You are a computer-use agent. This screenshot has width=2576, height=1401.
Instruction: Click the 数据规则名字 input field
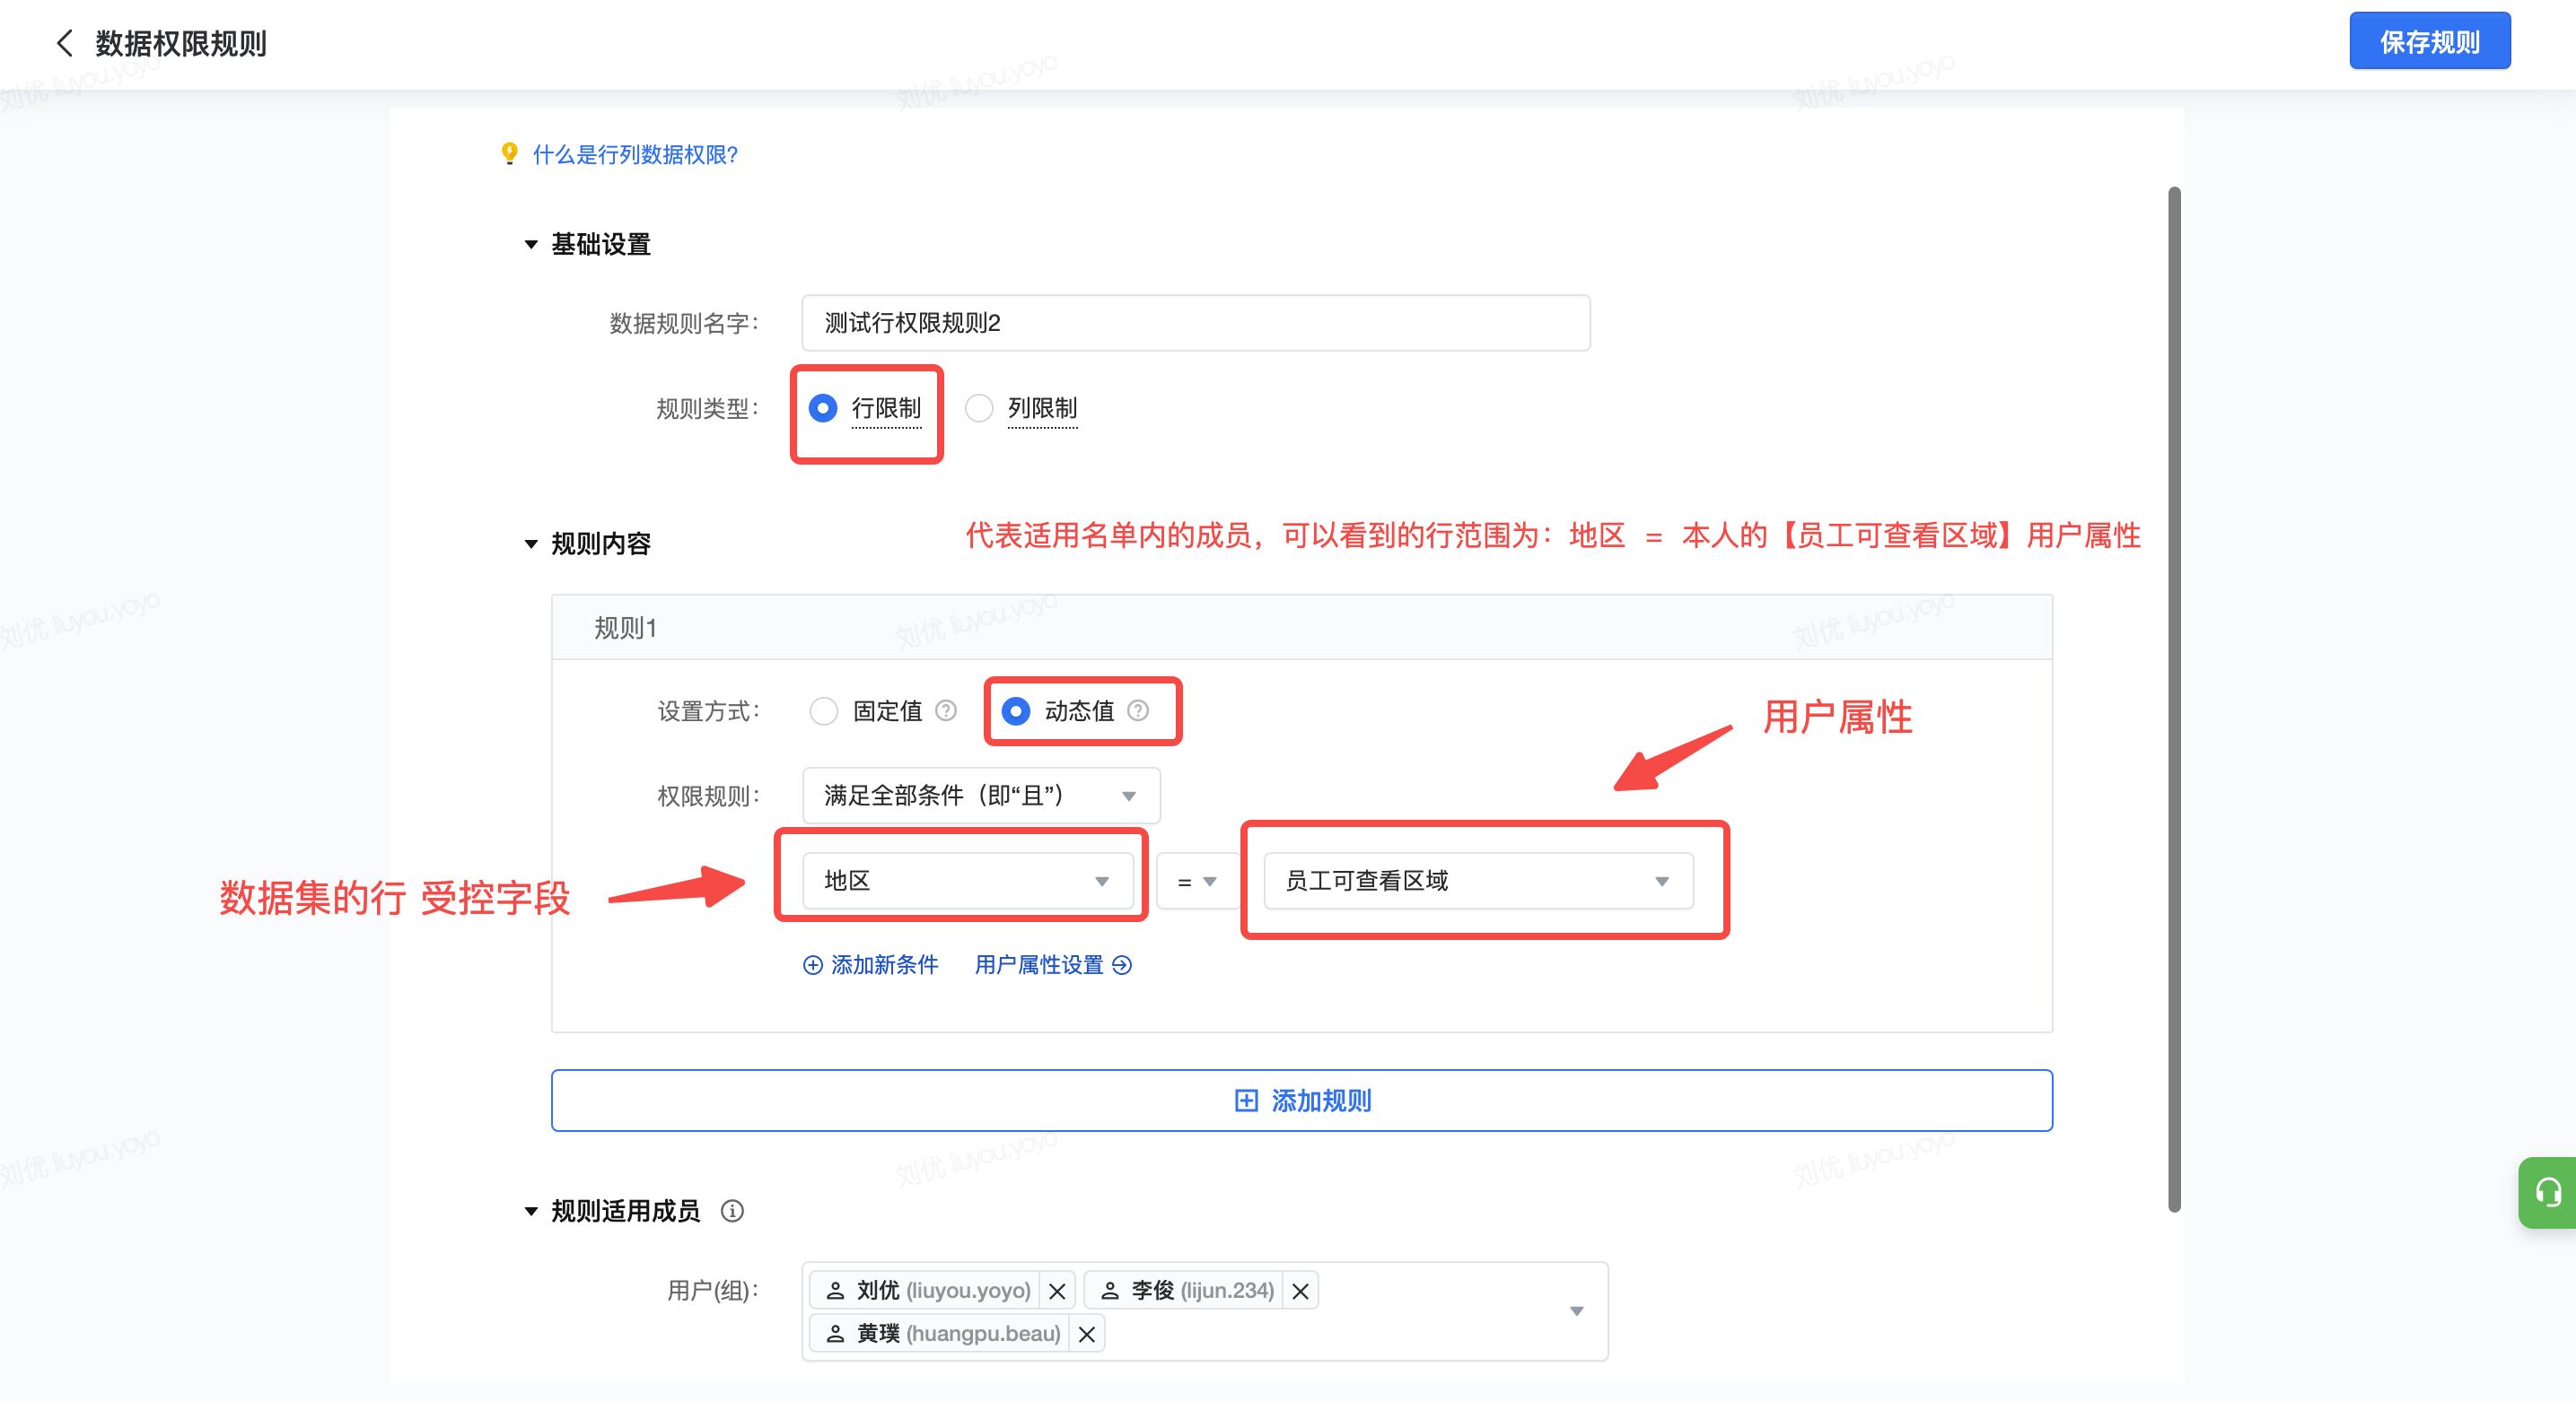point(1195,323)
